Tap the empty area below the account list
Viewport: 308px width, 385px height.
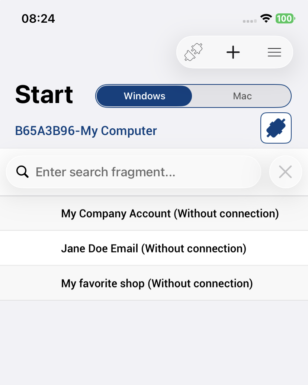click(154, 342)
